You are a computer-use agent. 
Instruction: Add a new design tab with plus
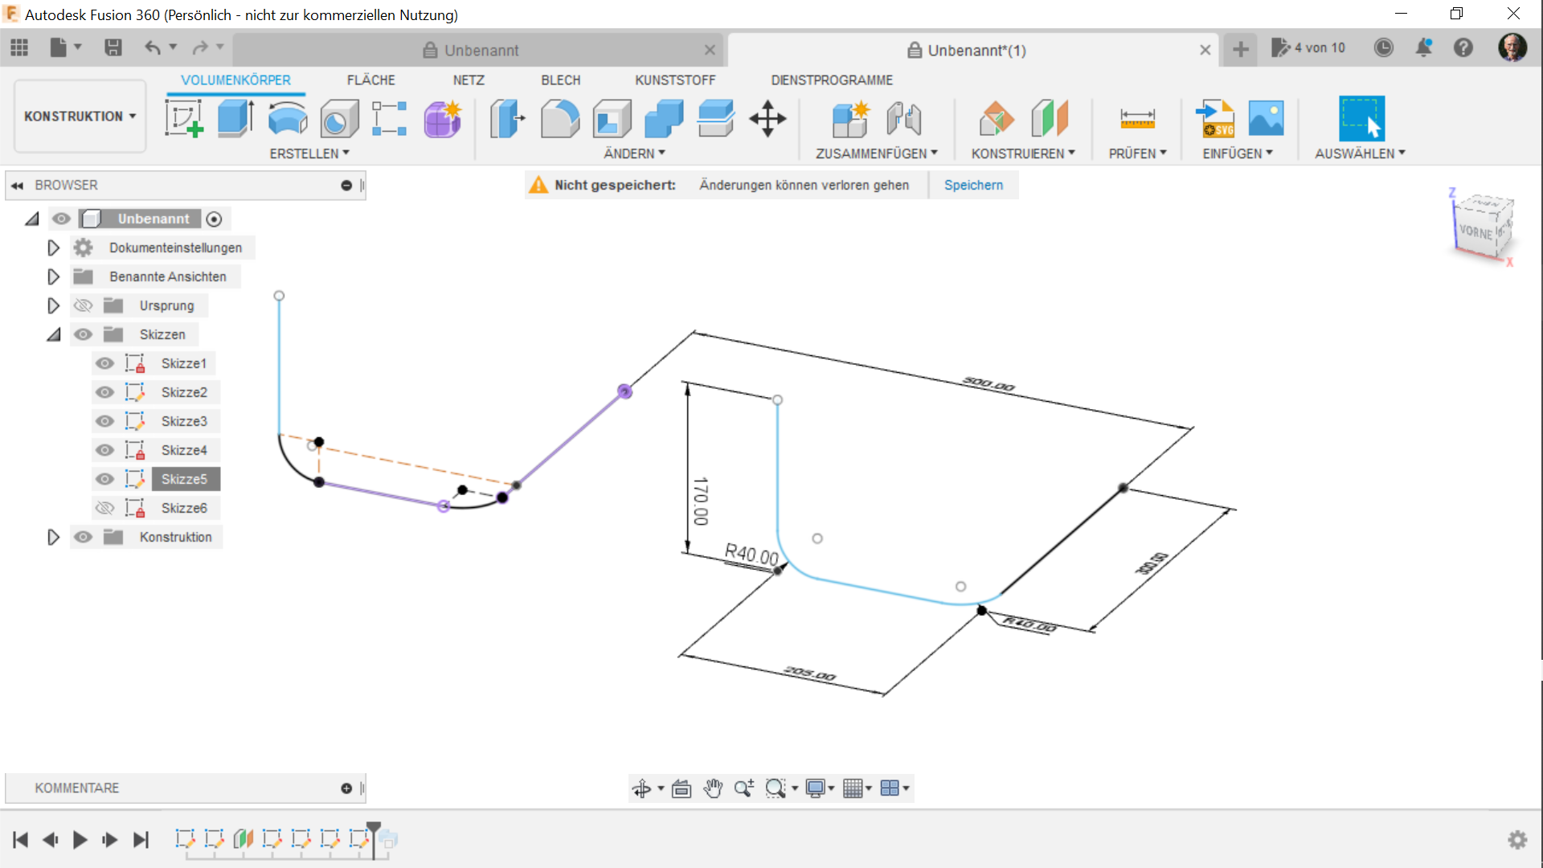(1240, 50)
